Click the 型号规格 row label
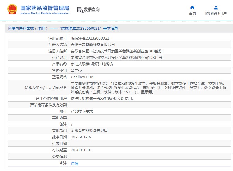Image resolution: width=233 pixels, height=171 pixels. point(59,77)
